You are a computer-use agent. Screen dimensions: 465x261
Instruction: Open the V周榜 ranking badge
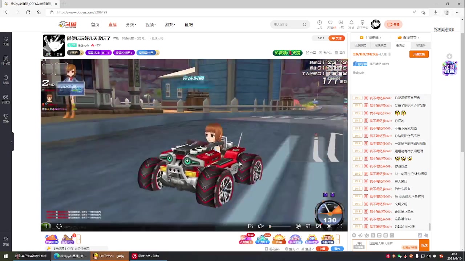coord(75,53)
